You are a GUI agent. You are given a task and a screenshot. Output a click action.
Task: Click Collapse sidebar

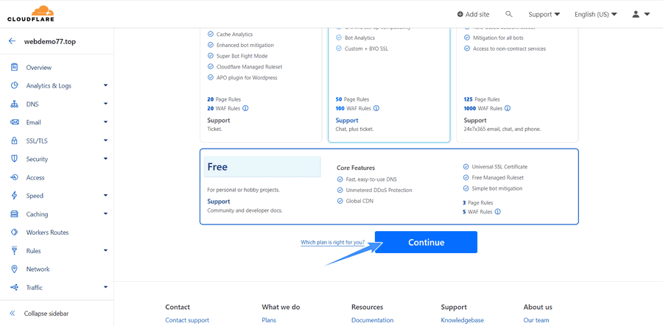click(x=46, y=313)
